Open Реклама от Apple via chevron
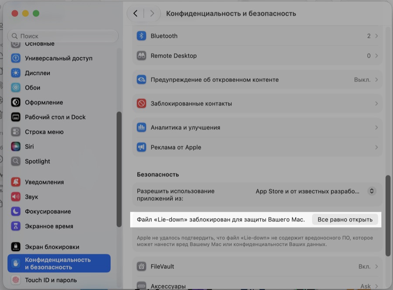This screenshot has height=290, width=393. click(x=376, y=147)
